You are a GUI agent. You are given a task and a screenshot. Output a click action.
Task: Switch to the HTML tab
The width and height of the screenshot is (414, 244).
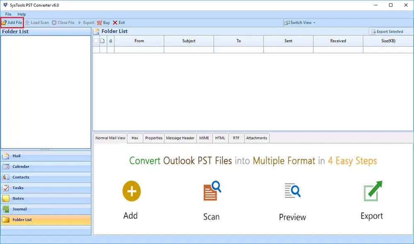tap(220, 138)
